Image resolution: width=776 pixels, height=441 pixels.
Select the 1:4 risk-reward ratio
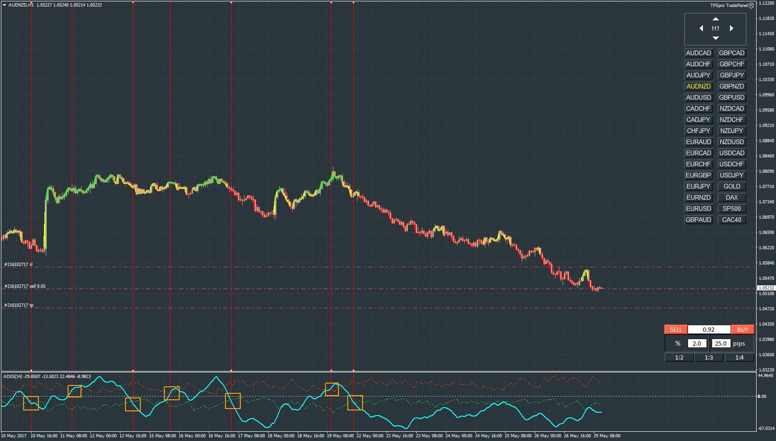[x=739, y=357]
